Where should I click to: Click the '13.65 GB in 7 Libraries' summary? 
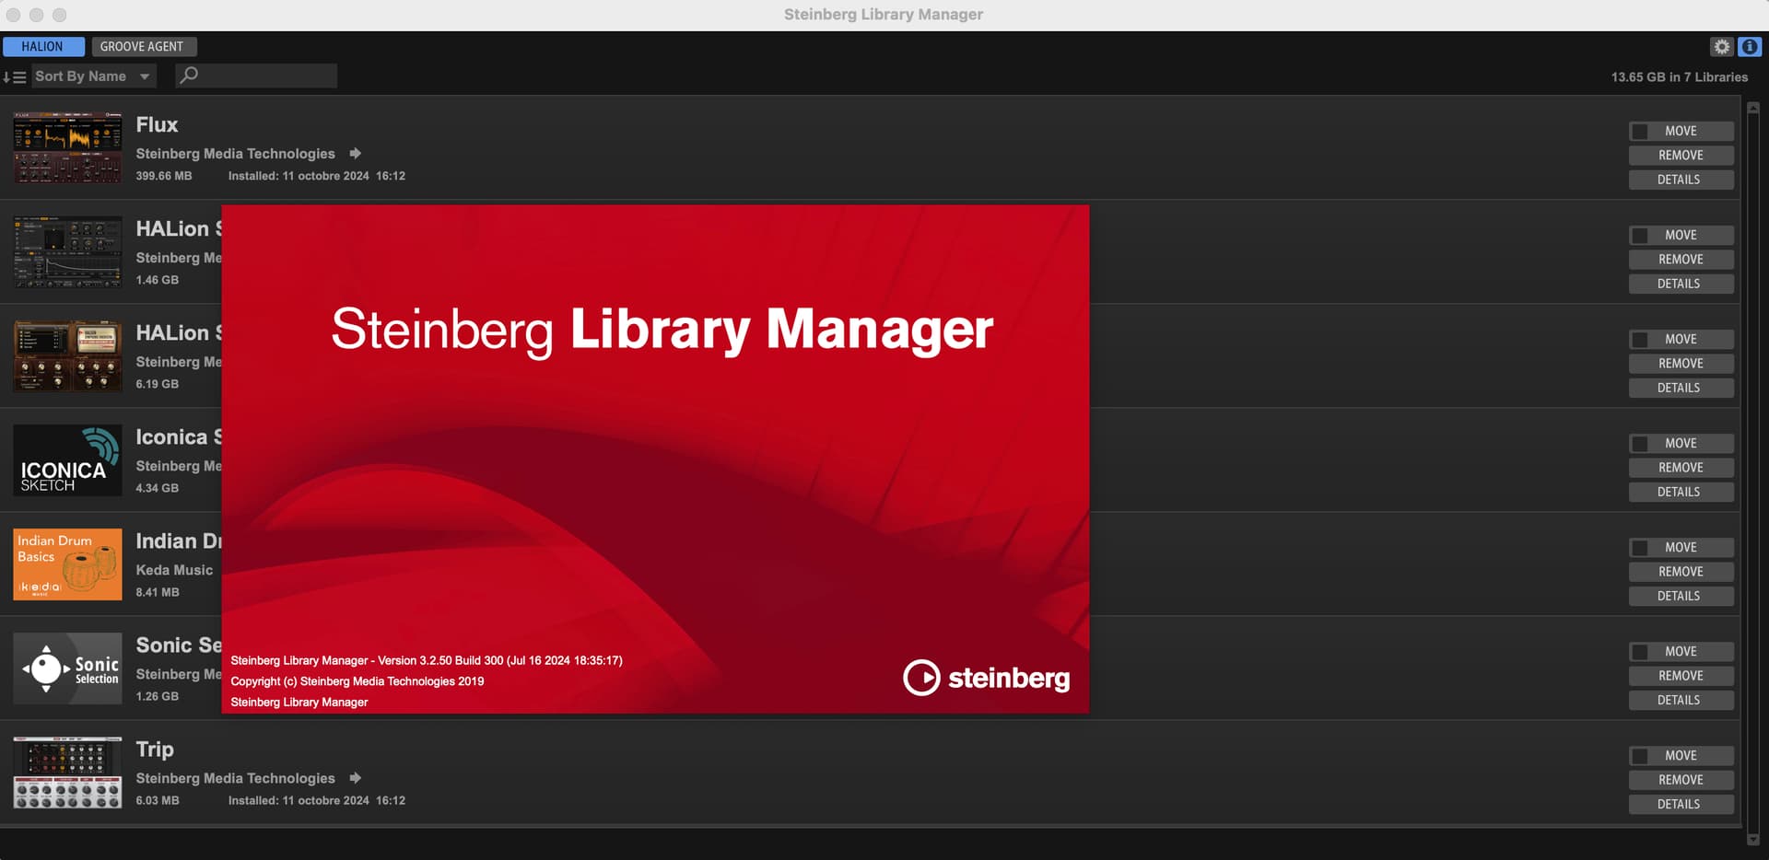coord(1679,77)
